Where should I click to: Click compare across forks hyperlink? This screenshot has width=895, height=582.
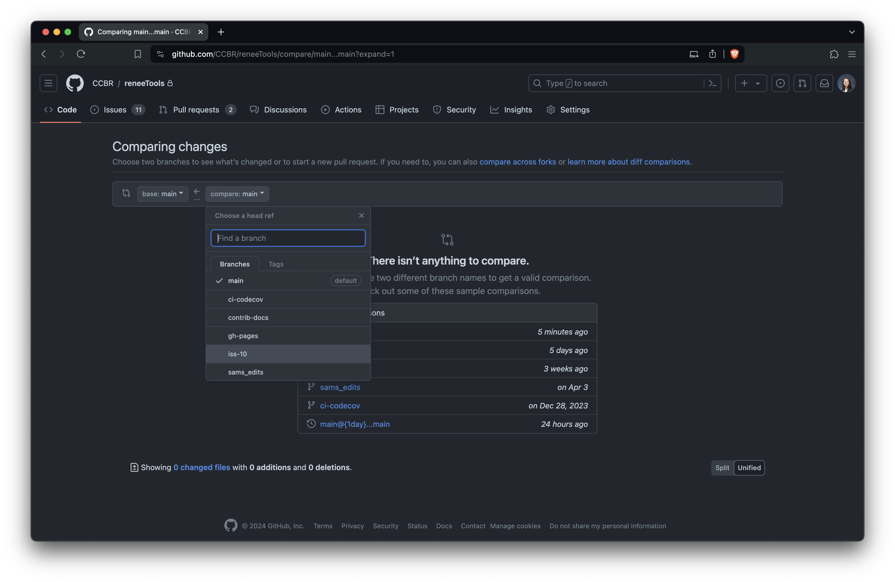(x=517, y=162)
